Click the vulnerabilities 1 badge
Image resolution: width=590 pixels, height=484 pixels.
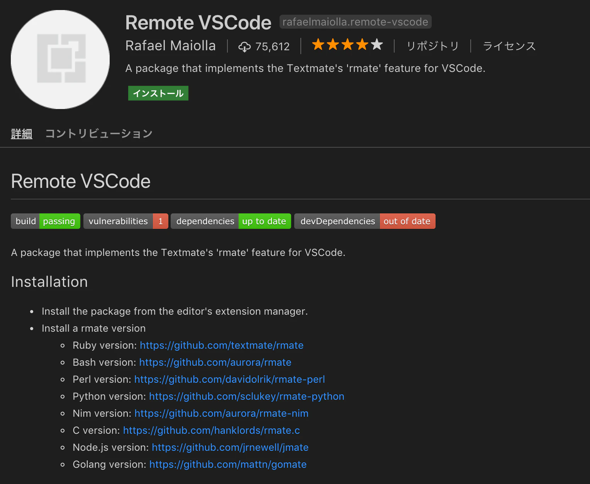[x=126, y=221]
